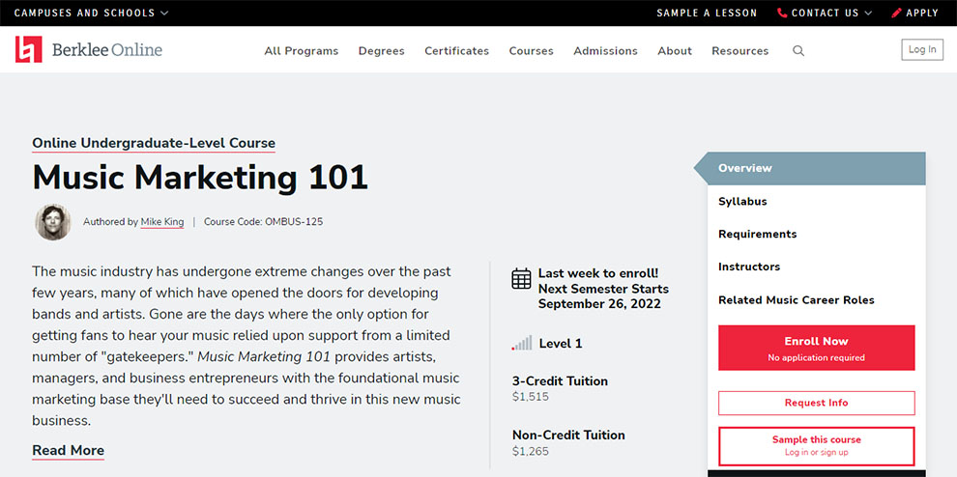Click the Last week to enroll! text
Screen dimensions: 957x477
(x=598, y=274)
